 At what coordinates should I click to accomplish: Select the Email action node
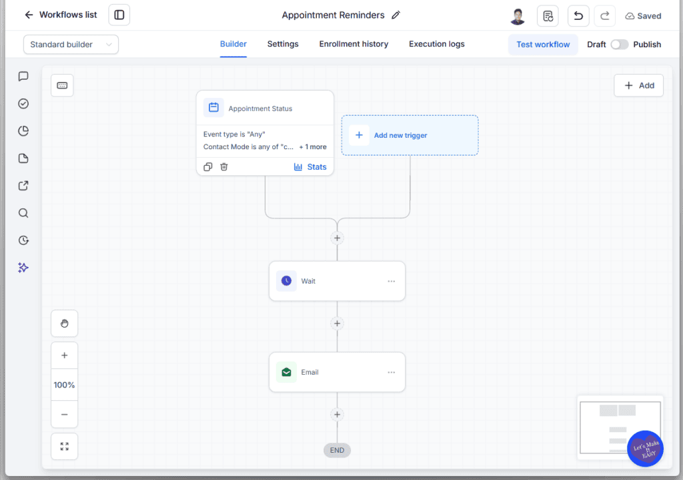click(337, 372)
